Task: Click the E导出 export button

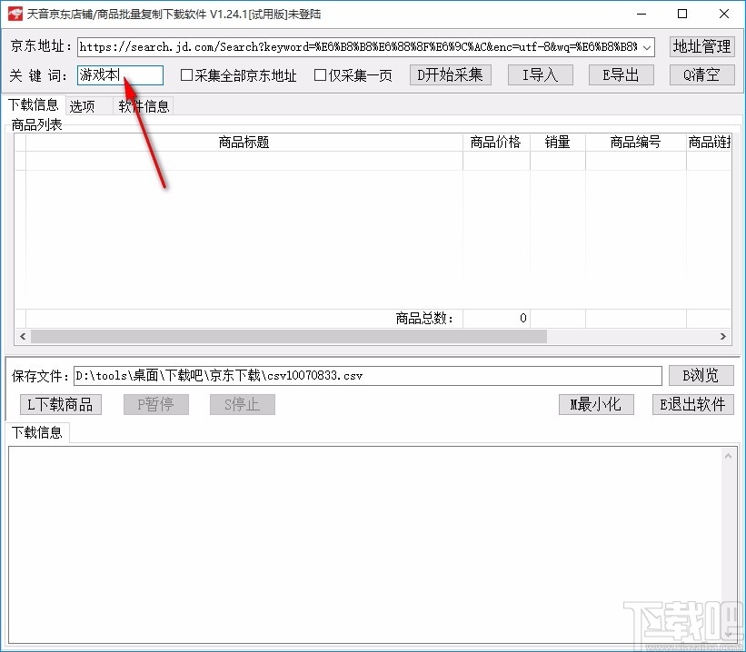Action: tap(621, 75)
